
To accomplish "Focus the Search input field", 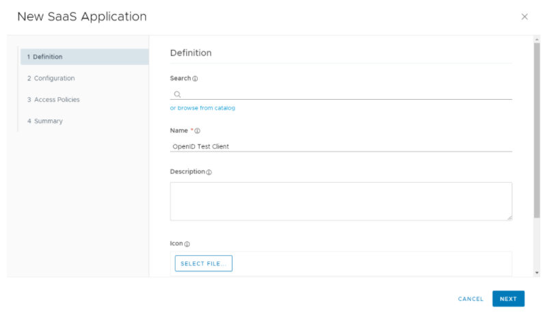I will (345, 94).
